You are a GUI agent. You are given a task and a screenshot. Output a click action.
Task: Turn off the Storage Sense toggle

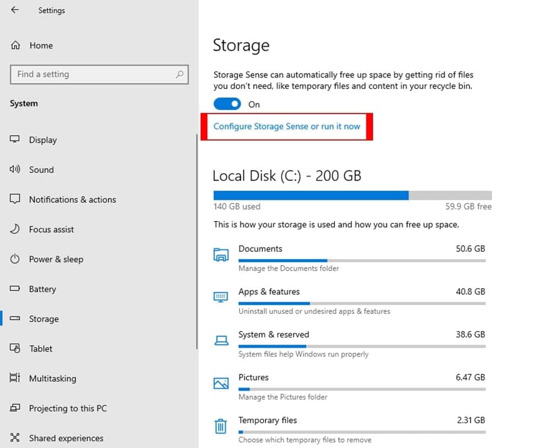pos(227,104)
